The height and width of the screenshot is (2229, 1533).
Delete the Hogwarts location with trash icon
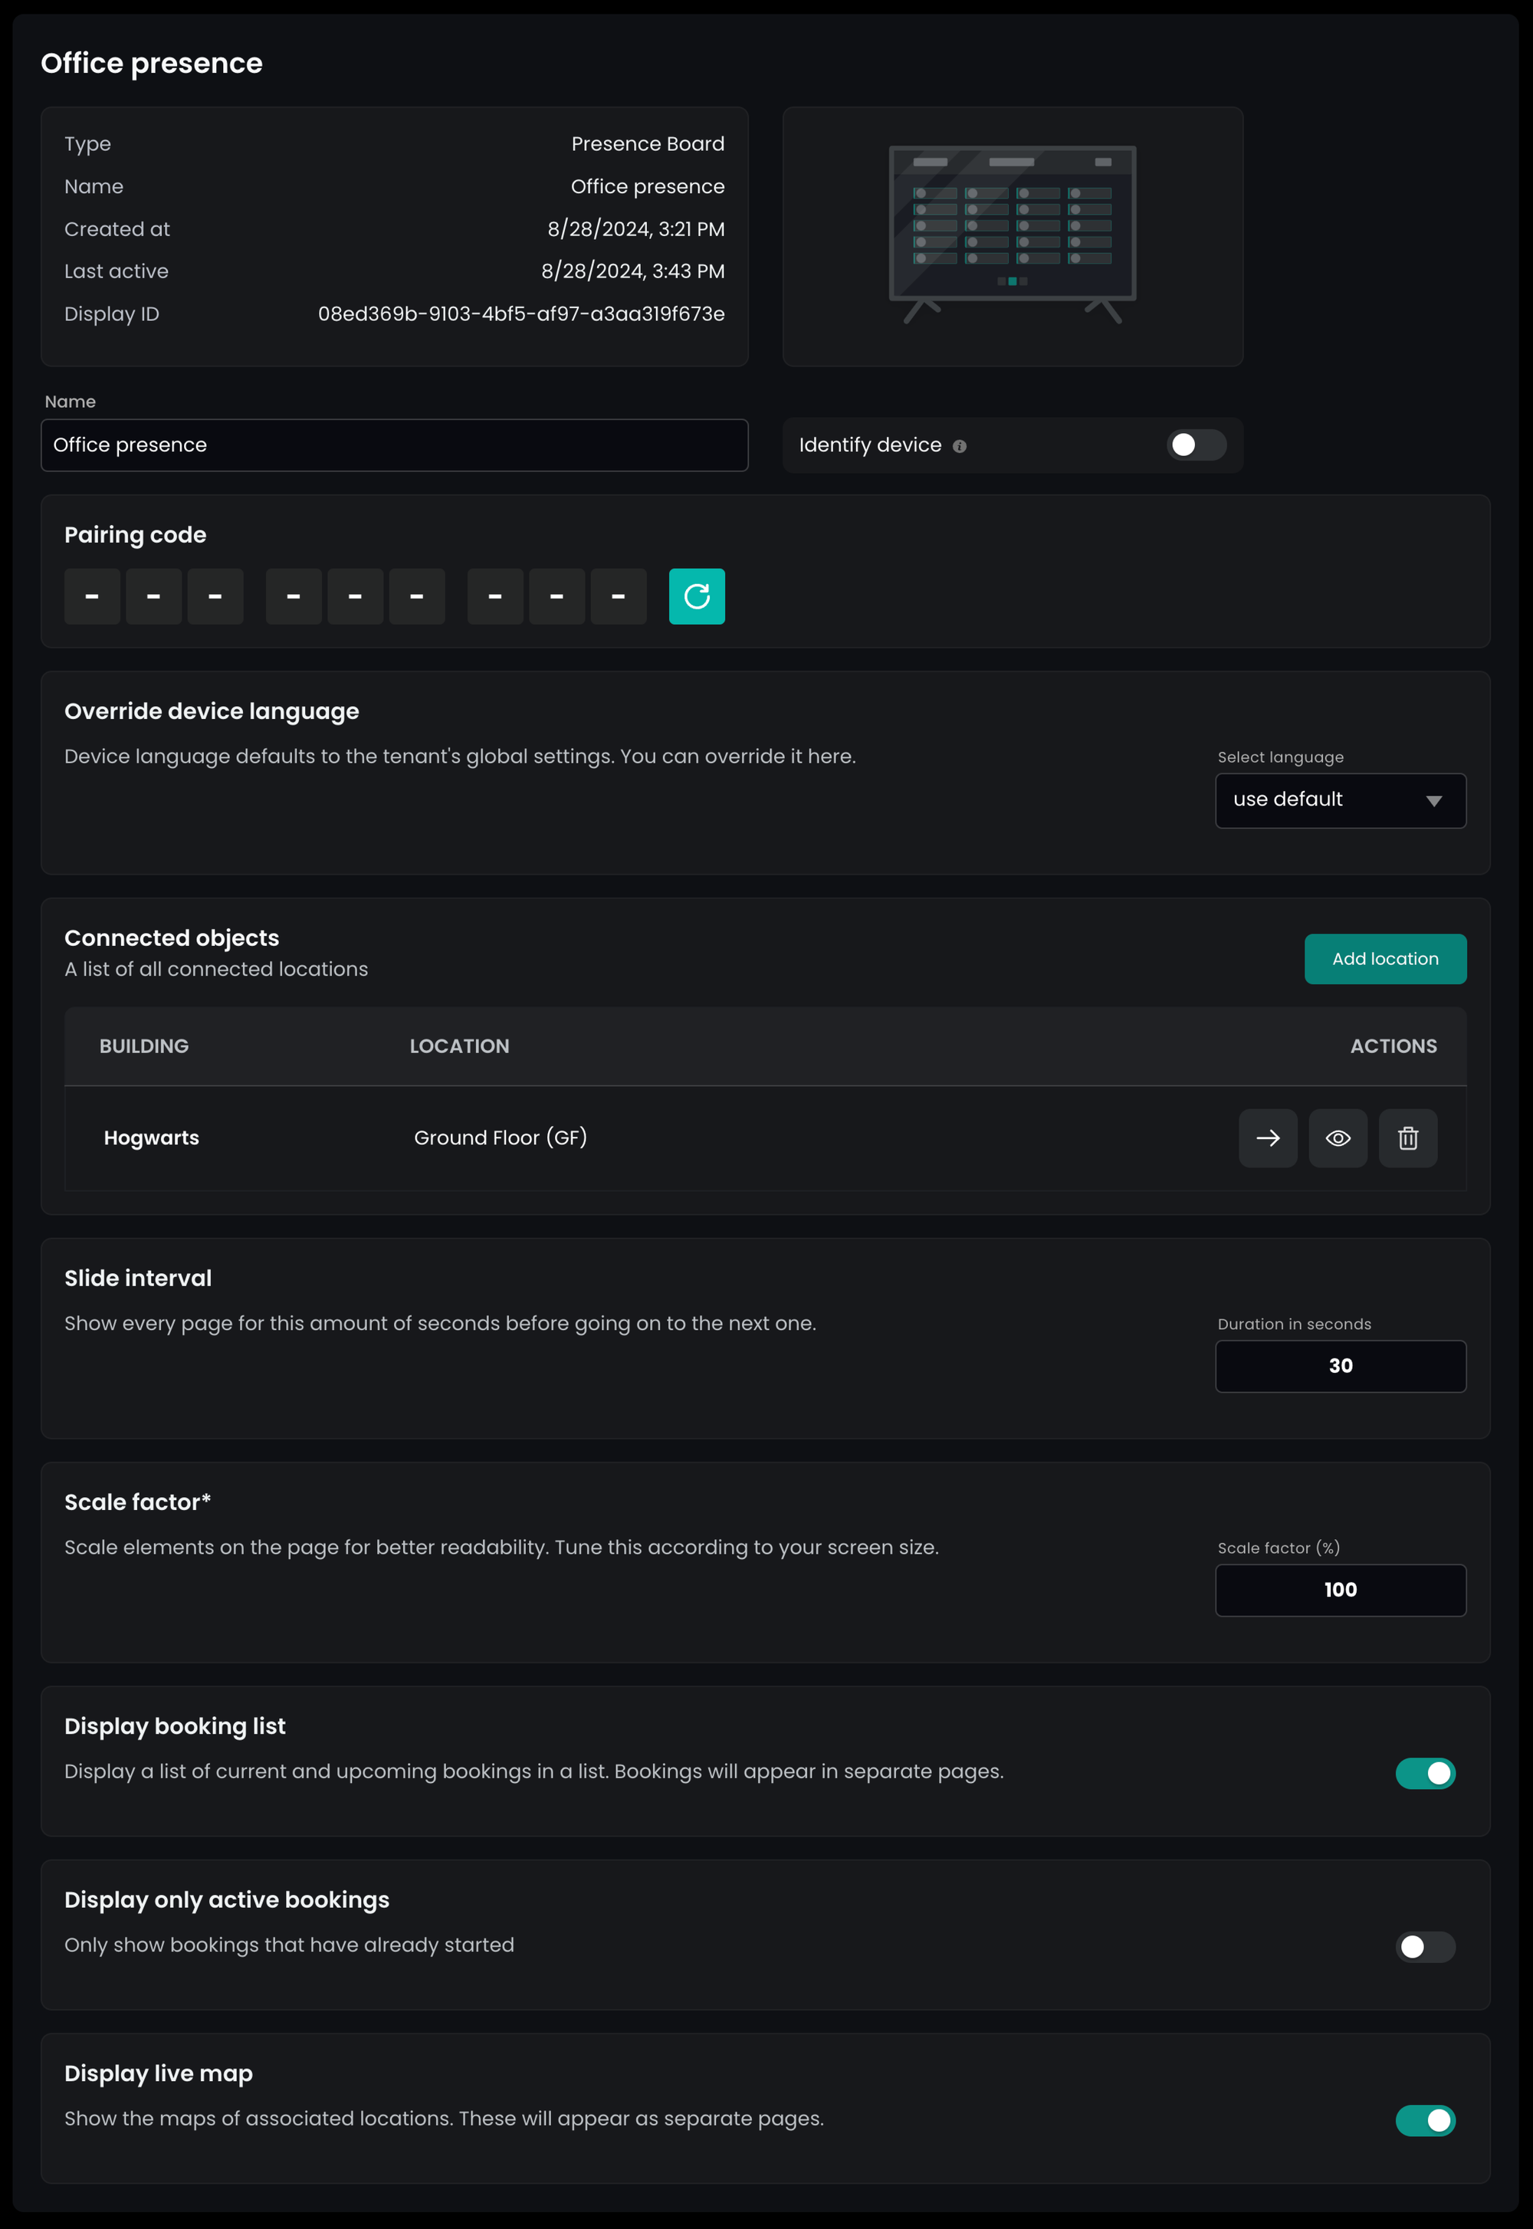(1407, 1138)
